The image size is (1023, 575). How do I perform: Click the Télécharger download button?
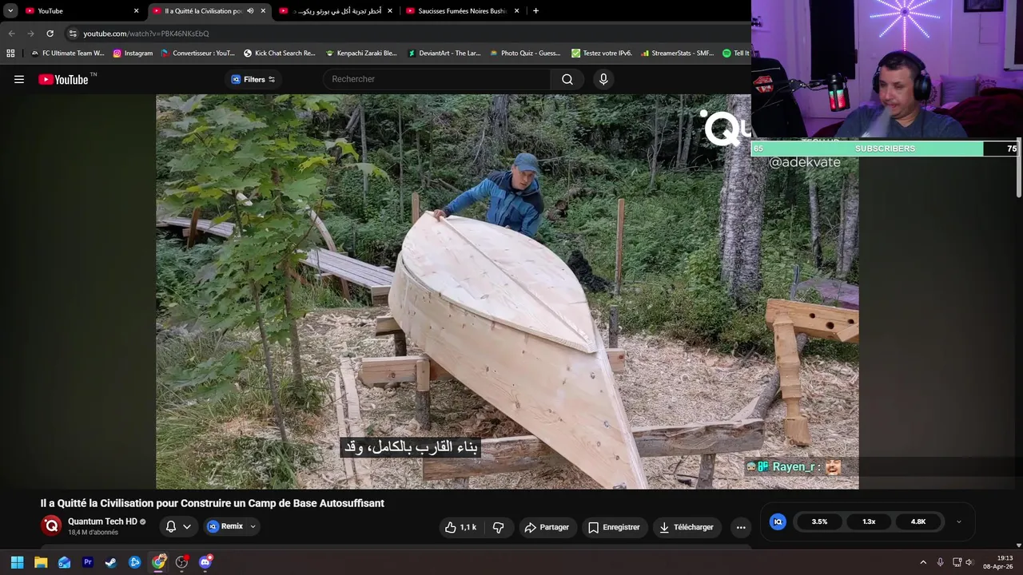[685, 527]
